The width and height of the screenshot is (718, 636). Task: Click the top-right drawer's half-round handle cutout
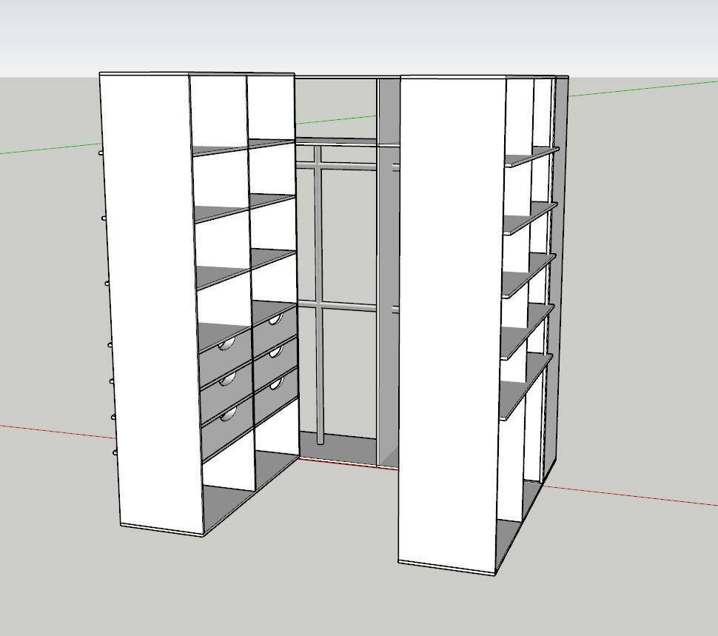[276, 319]
